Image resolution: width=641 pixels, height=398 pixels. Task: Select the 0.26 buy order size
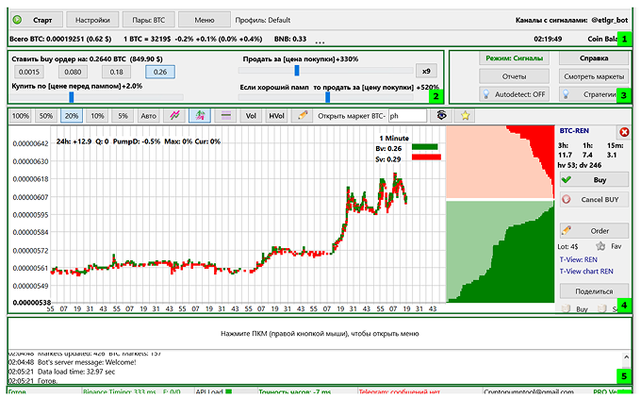(x=158, y=72)
